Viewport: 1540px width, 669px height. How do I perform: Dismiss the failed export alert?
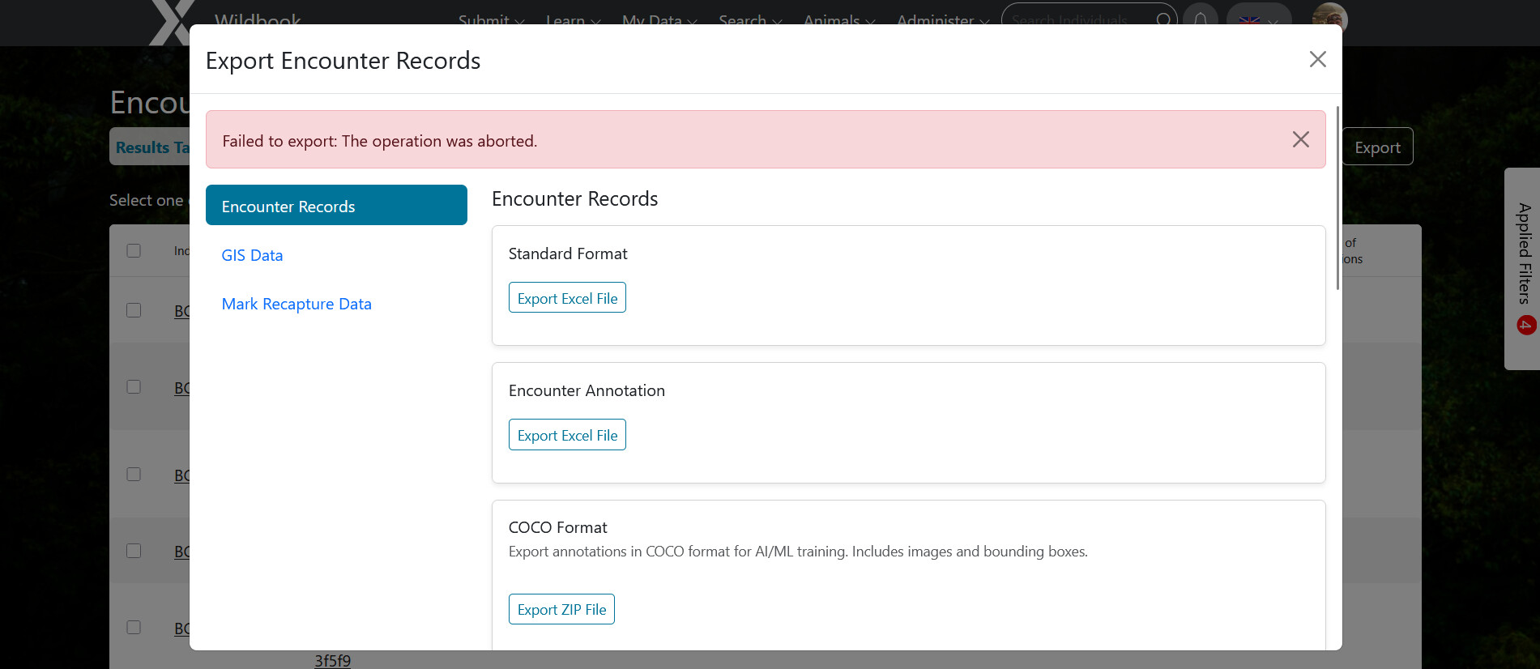click(x=1300, y=139)
